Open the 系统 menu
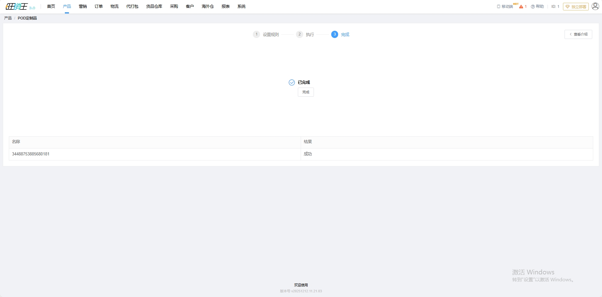This screenshot has height=297, width=602. (x=241, y=7)
